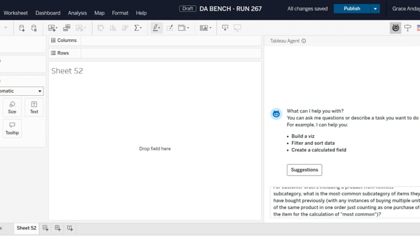Click the Tableau Agent panel title

(x=285, y=41)
